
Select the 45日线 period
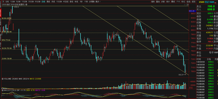(x=66, y=2)
